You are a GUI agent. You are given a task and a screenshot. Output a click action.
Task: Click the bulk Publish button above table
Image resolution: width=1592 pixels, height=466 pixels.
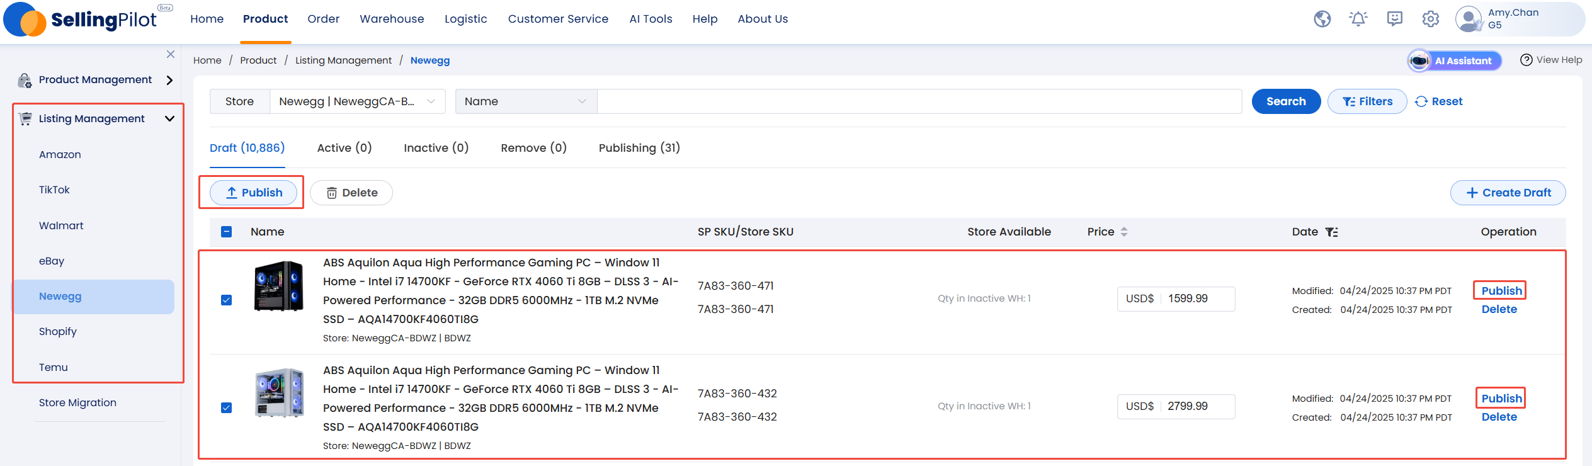point(254,193)
